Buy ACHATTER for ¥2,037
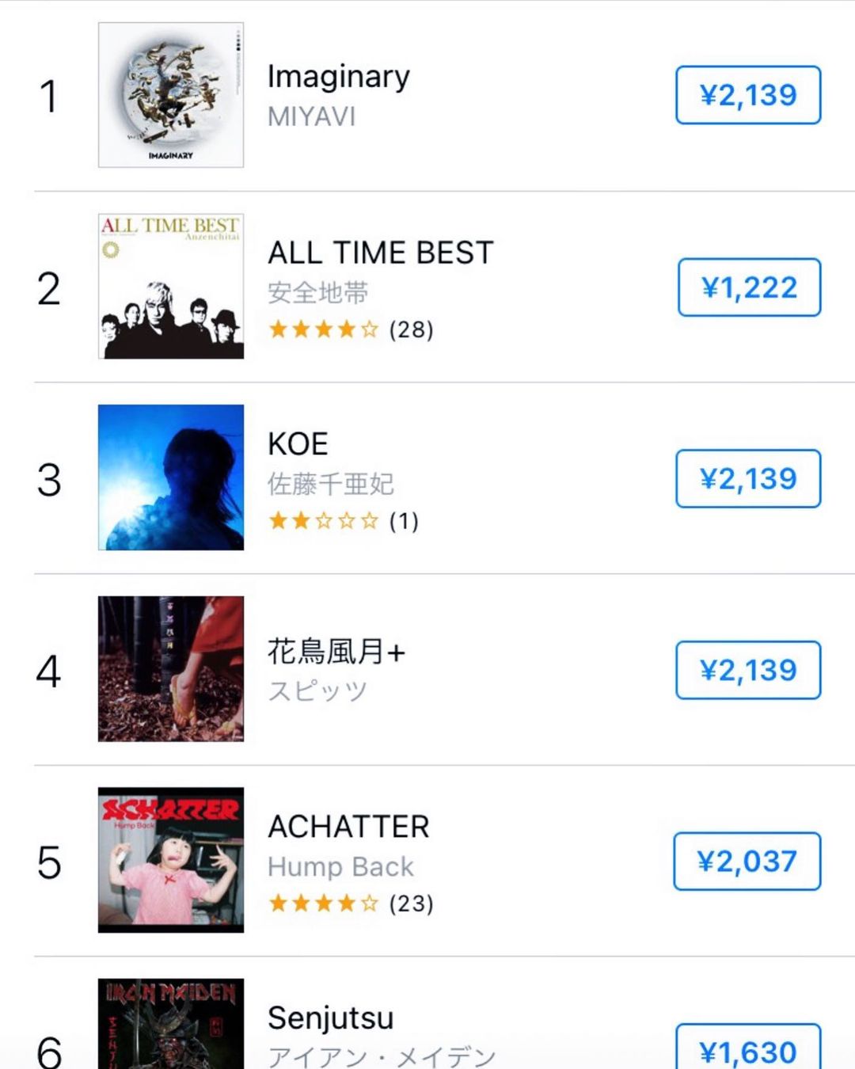855x1069 pixels. click(747, 861)
